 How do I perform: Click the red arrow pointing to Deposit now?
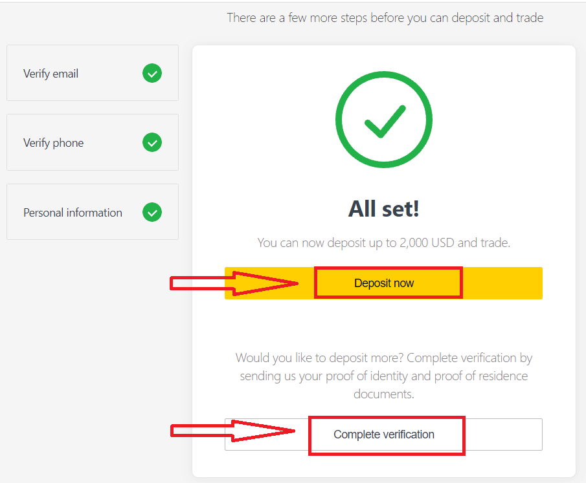click(233, 283)
